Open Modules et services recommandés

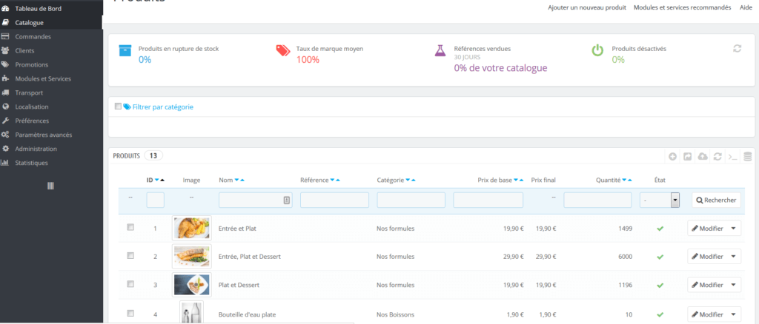pos(682,7)
